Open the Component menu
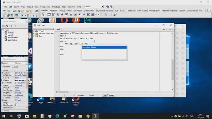Image resolution: width=212 pixels, height=119 pixels. point(45,7)
